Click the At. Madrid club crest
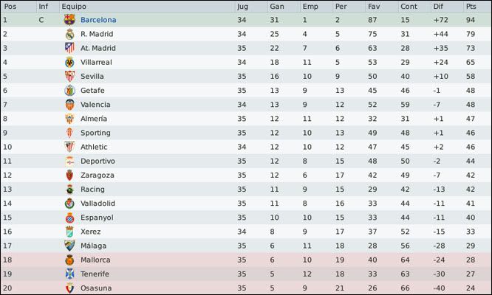Image resolution: width=492 pixels, height=295 pixels. click(x=69, y=48)
